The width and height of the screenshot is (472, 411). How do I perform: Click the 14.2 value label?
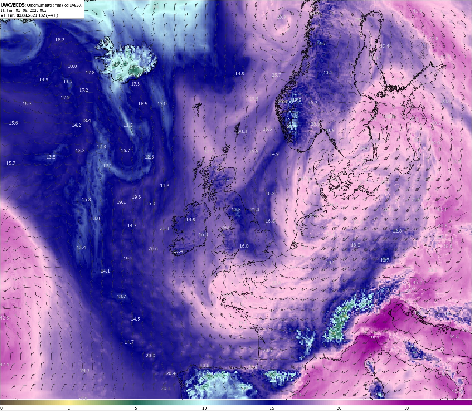click(76, 125)
